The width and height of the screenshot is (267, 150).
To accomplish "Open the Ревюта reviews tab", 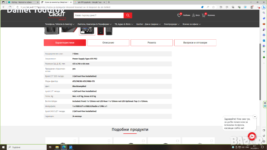I will [x=152, y=43].
